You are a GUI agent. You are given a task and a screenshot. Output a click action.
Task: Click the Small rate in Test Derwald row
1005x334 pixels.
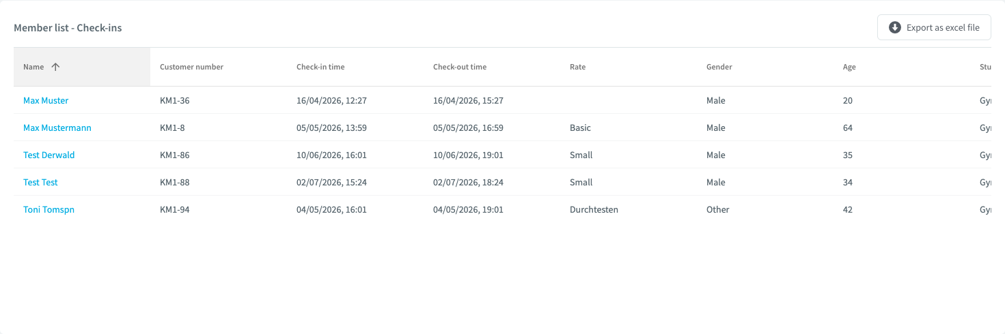(581, 155)
